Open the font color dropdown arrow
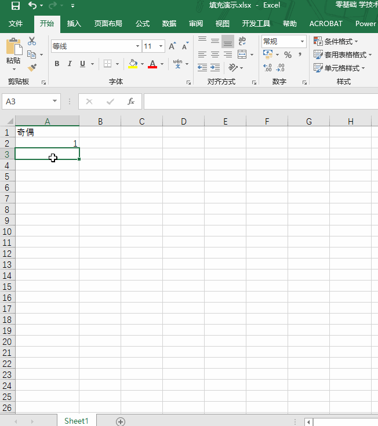The image size is (378, 426). (162, 64)
